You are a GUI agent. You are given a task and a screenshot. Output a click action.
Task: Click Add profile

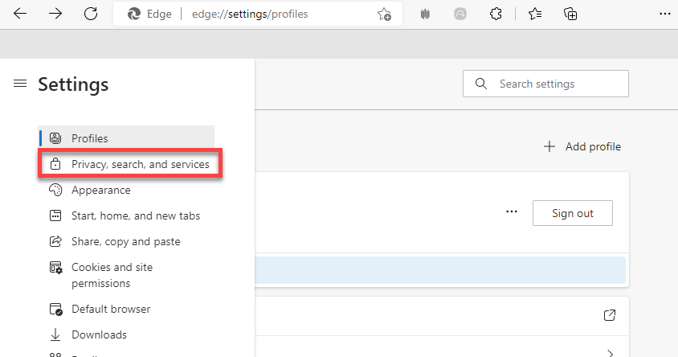click(582, 146)
